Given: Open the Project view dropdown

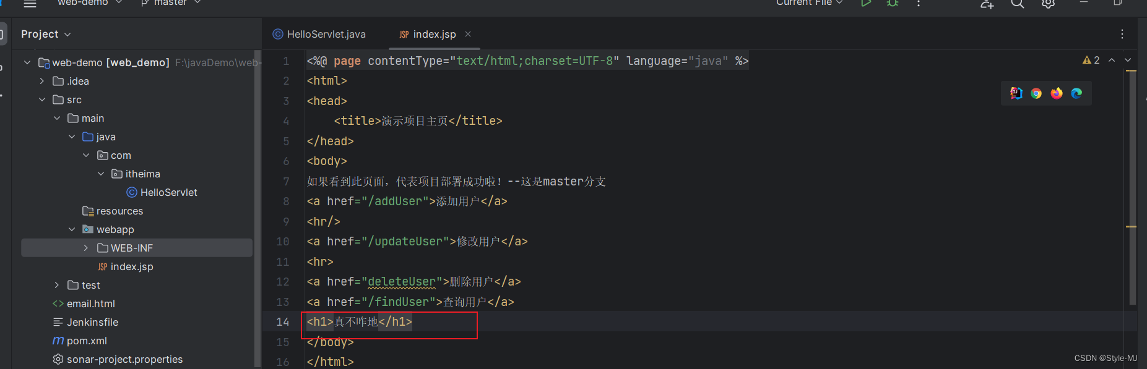Looking at the screenshot, I should click(46, 34).
